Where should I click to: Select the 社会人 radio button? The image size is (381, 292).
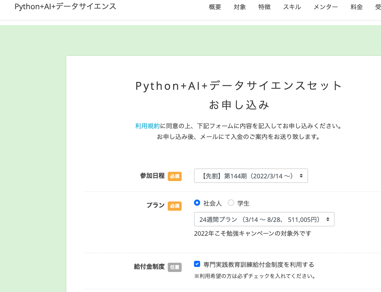point(197,203)
